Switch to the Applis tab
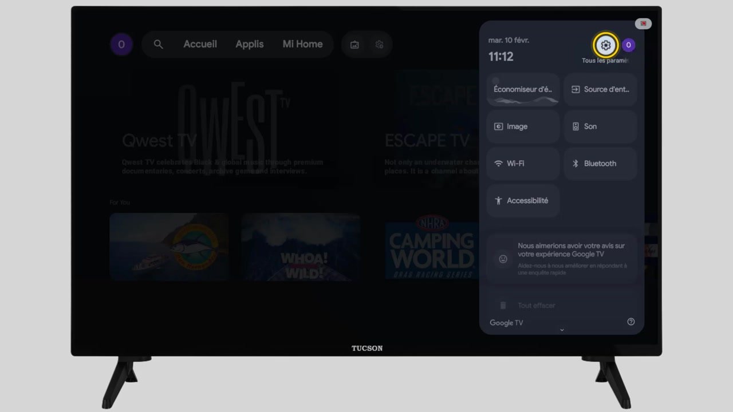733x412 pixels. pyautogui.click(x=250, y=44)
